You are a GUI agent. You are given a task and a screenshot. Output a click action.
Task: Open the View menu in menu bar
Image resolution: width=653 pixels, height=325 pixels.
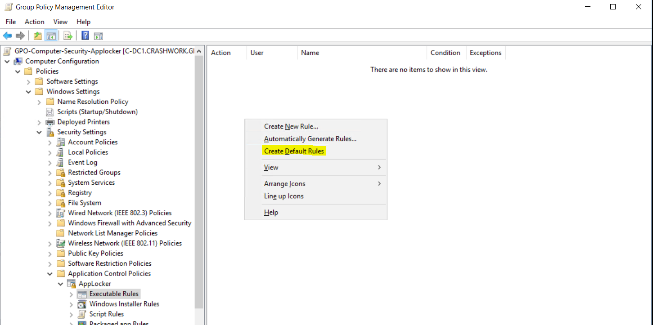tap(60, 22)
